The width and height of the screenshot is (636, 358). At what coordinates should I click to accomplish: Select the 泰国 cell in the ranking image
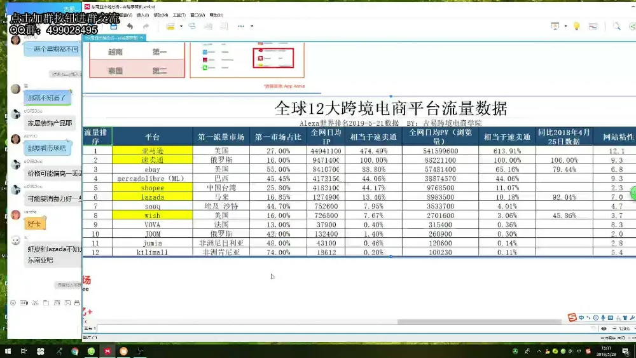(x=115, y=71)
